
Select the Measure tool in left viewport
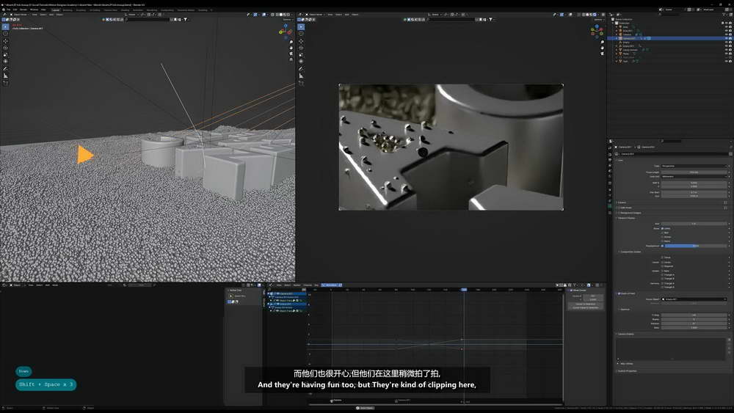point(6,76)
